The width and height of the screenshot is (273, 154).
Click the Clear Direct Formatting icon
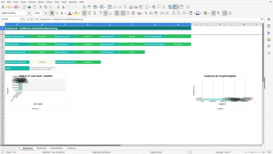pyautogui.click(x=63, y=7)
